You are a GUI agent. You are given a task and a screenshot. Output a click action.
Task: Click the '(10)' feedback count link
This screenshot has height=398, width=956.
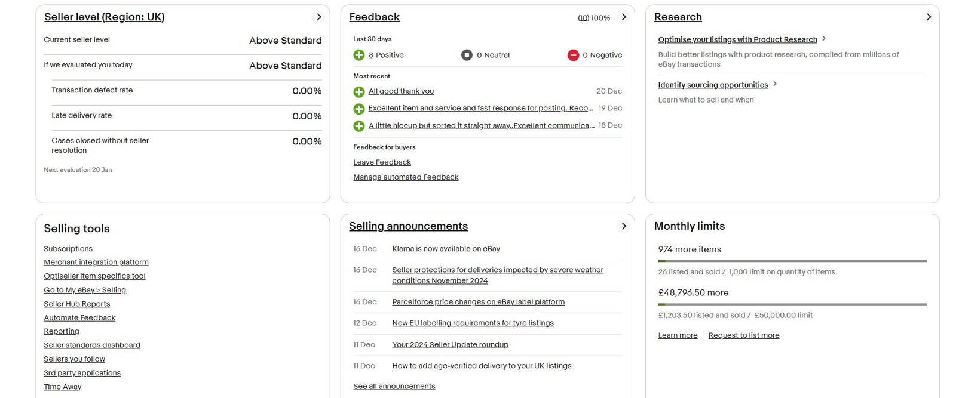click(583, 18)
